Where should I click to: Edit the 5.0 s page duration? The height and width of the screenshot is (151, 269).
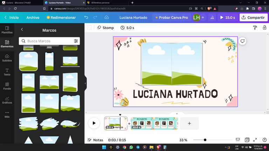point(127,28)
